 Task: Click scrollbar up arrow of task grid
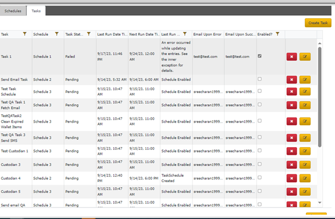click(x=319, y=43)
